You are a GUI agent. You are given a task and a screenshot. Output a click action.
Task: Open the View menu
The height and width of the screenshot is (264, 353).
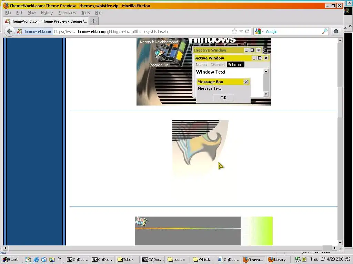coord(32,13)
